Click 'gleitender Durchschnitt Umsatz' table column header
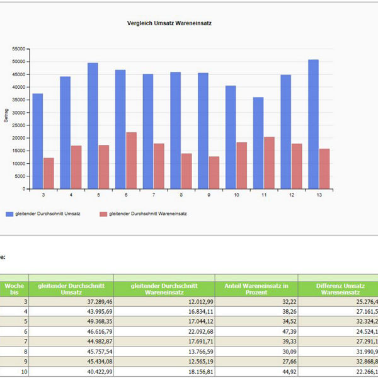This screenshot has height=378, width=378. point(71,289)
